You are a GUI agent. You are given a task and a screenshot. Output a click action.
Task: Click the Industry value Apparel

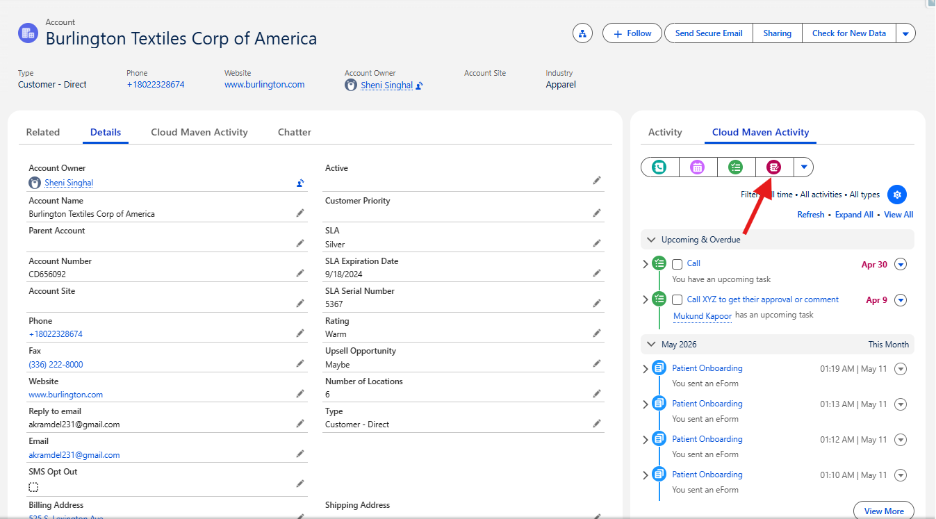click(x=561, y=85)
